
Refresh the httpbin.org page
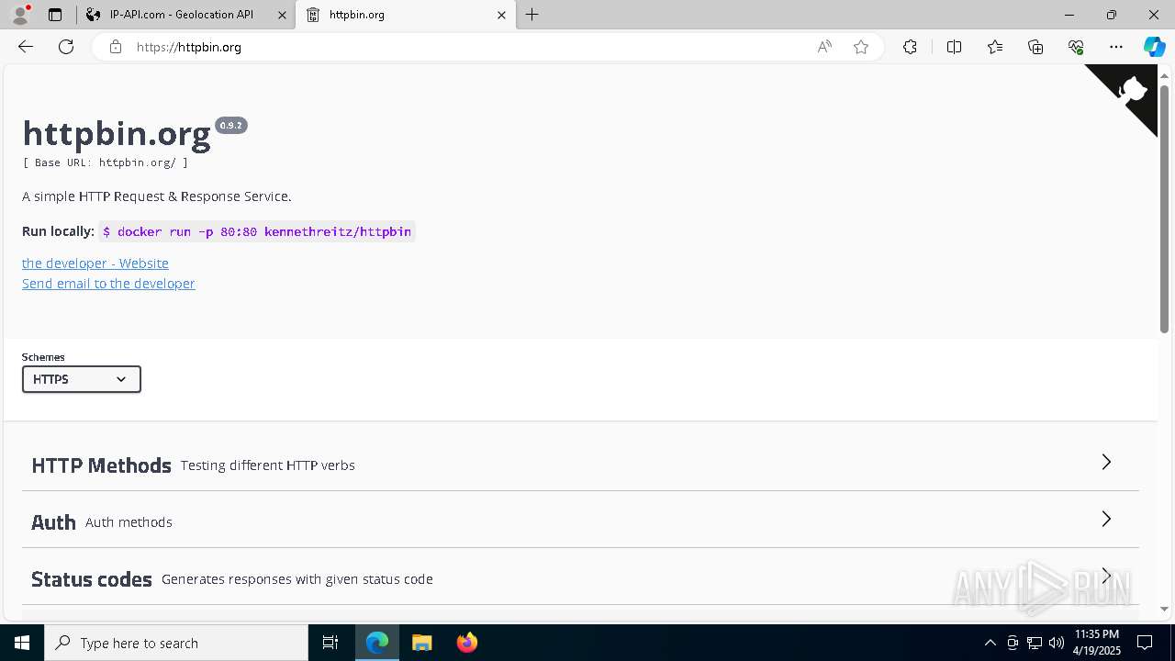coord(66,47)
